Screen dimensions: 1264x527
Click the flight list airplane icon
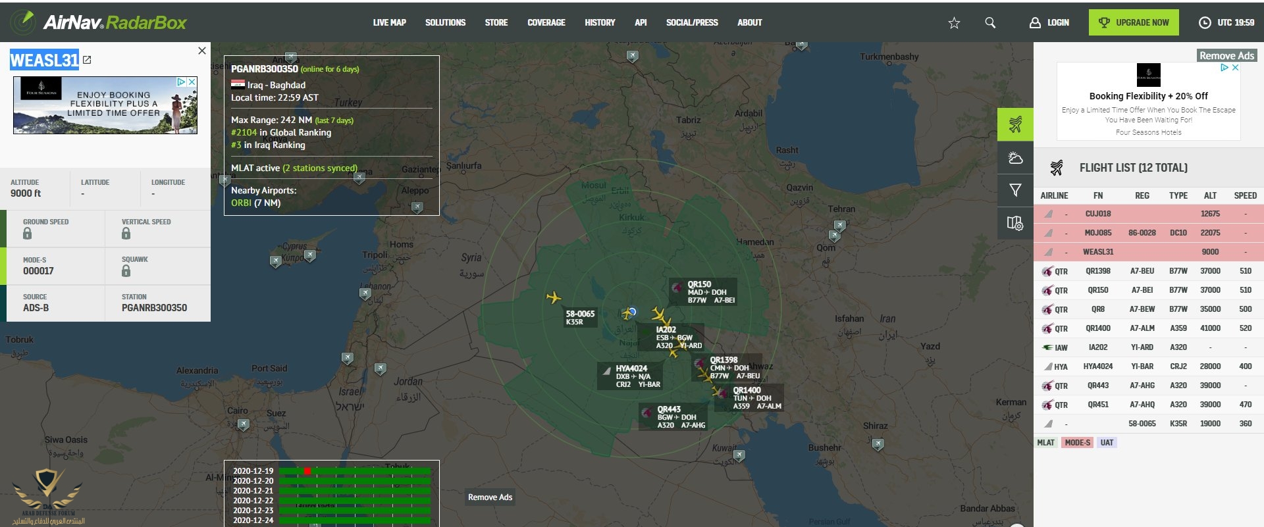[x=1057, y=168]
